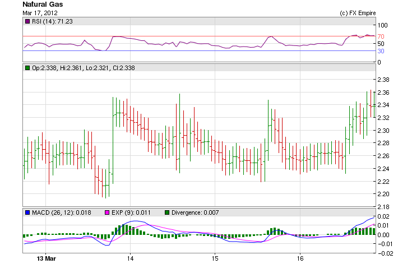Viewport: 398px width, 273px height.
Task: Click the magenta EXP legend swatch
Action: (x=107, y=212)
